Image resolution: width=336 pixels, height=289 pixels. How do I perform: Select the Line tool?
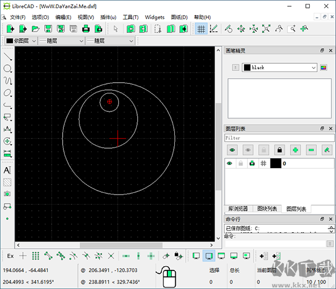pyautogui.click(x=8, y=56)
